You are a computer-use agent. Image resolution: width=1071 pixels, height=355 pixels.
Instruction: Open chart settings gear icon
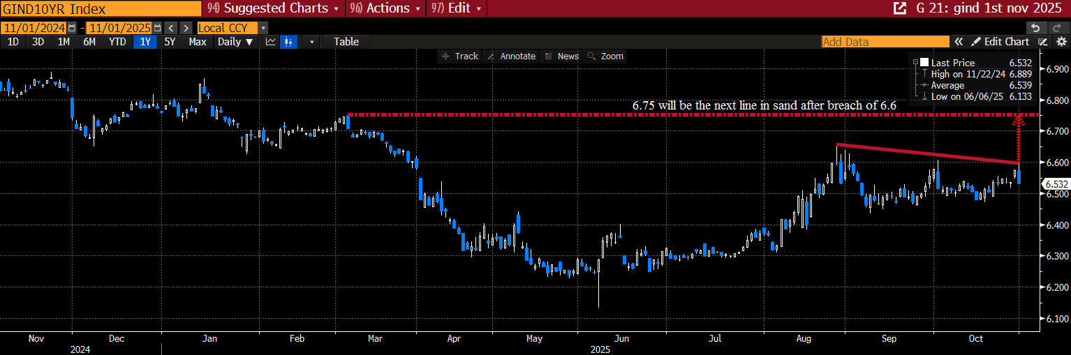1061,42
